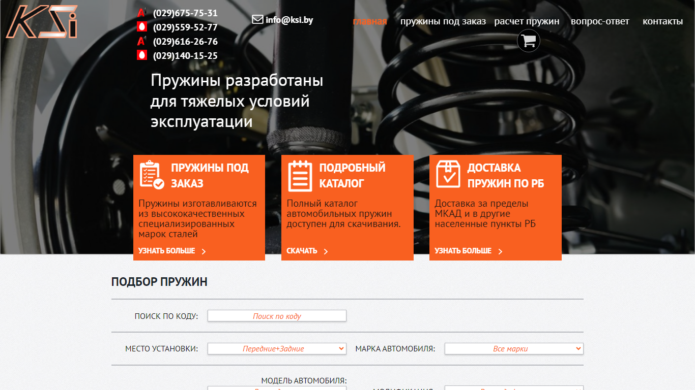Open вопрос-ответ menu item

600,21
